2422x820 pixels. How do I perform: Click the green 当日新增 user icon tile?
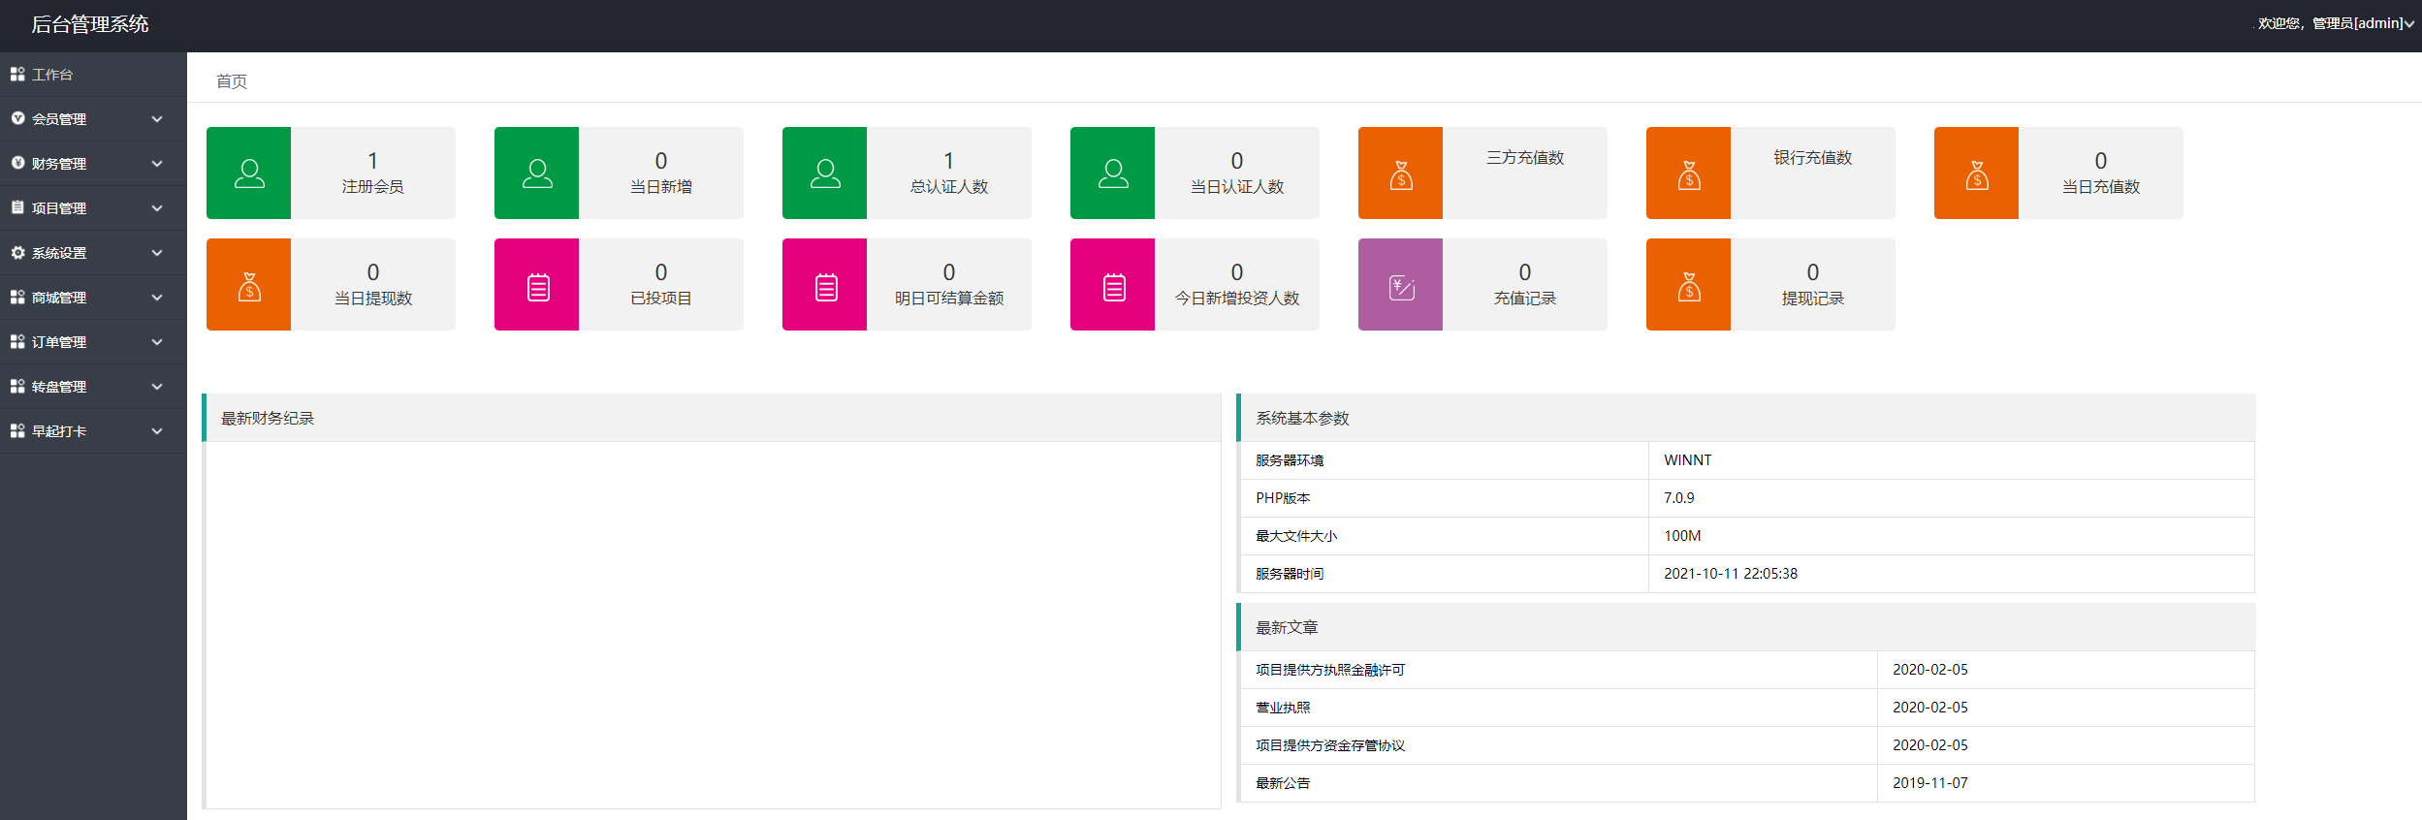coord(536,173)
